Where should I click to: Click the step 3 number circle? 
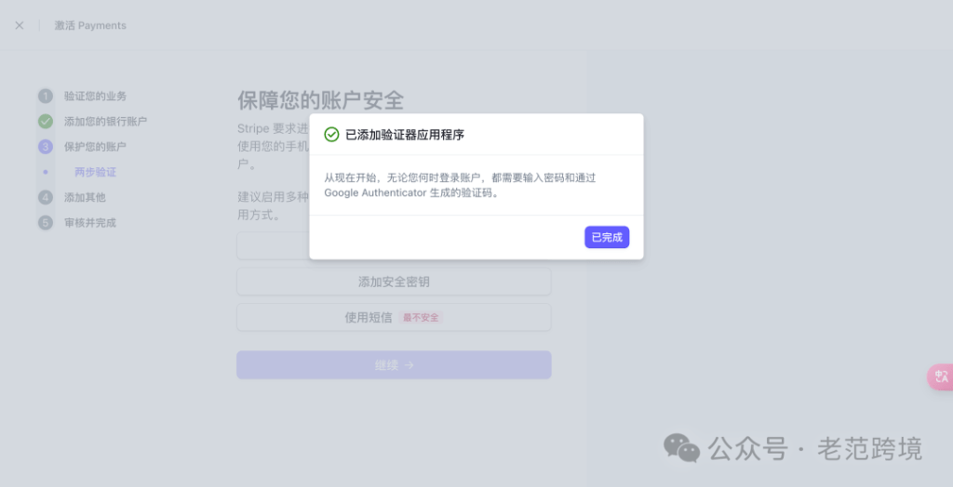(46, 147)
